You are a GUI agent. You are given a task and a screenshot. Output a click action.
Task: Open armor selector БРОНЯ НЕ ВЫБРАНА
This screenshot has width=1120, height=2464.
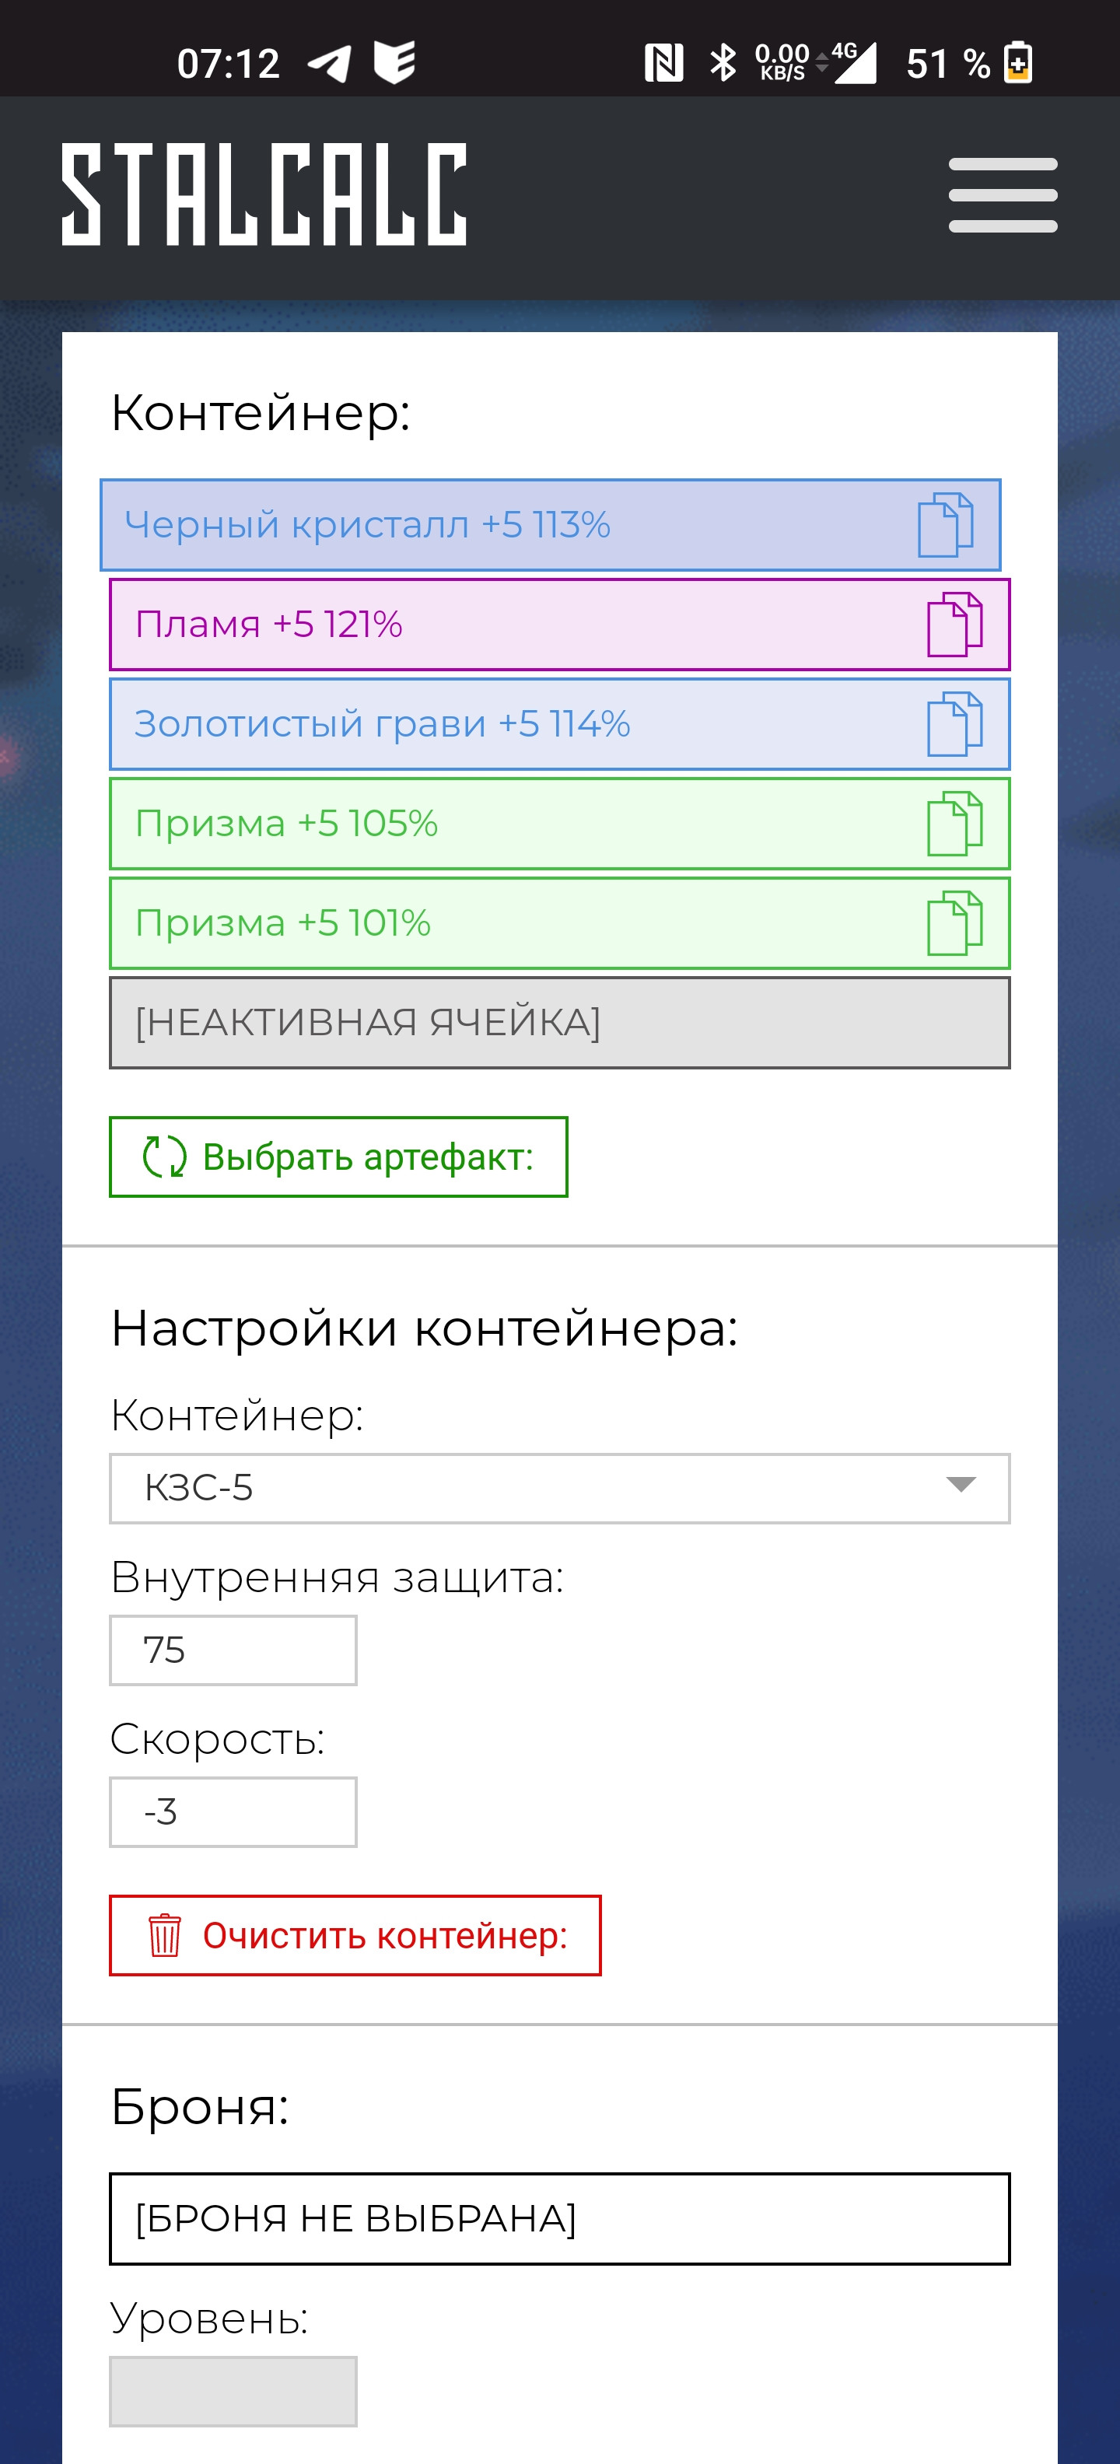(559, 2219)
